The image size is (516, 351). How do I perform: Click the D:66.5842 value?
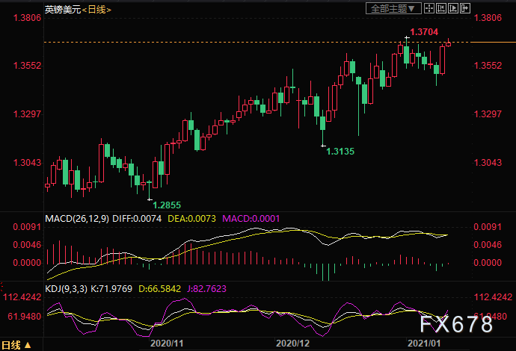(x=159, y=289)
